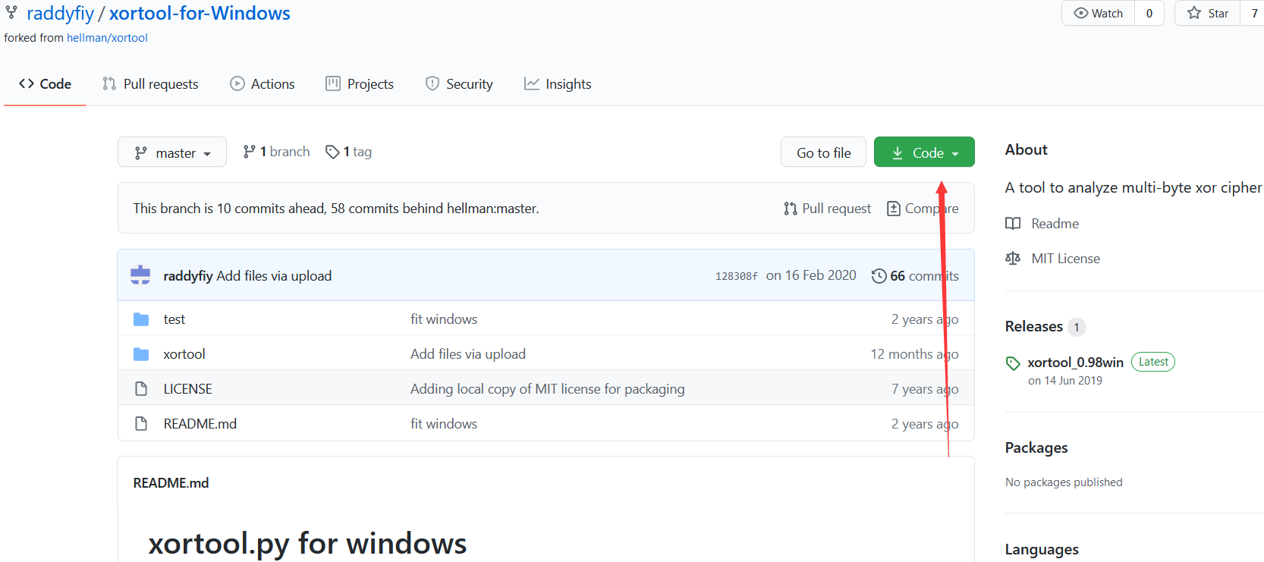This screenshot has height=562, width=1264.
Task: Click the README.md file icon
Action: 141,424
